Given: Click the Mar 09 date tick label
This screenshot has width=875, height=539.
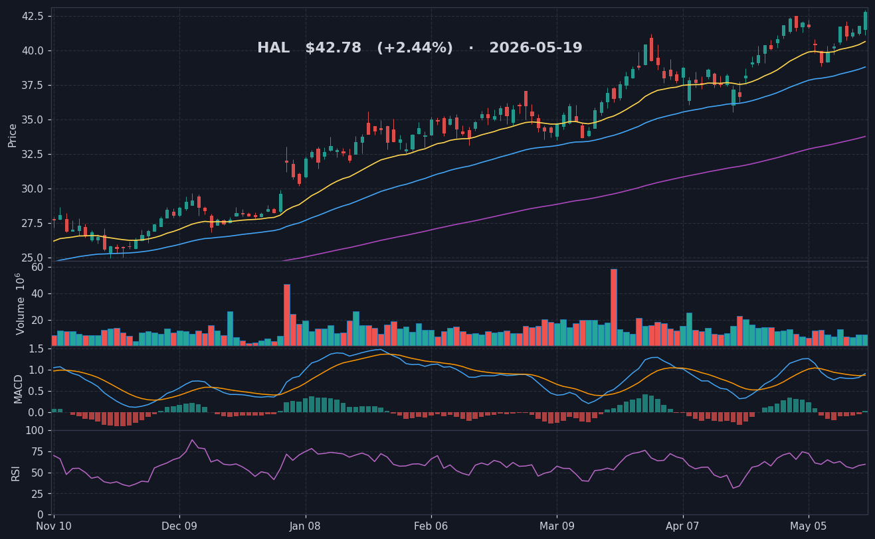Looking at the screenshot, I should (557, 526).
